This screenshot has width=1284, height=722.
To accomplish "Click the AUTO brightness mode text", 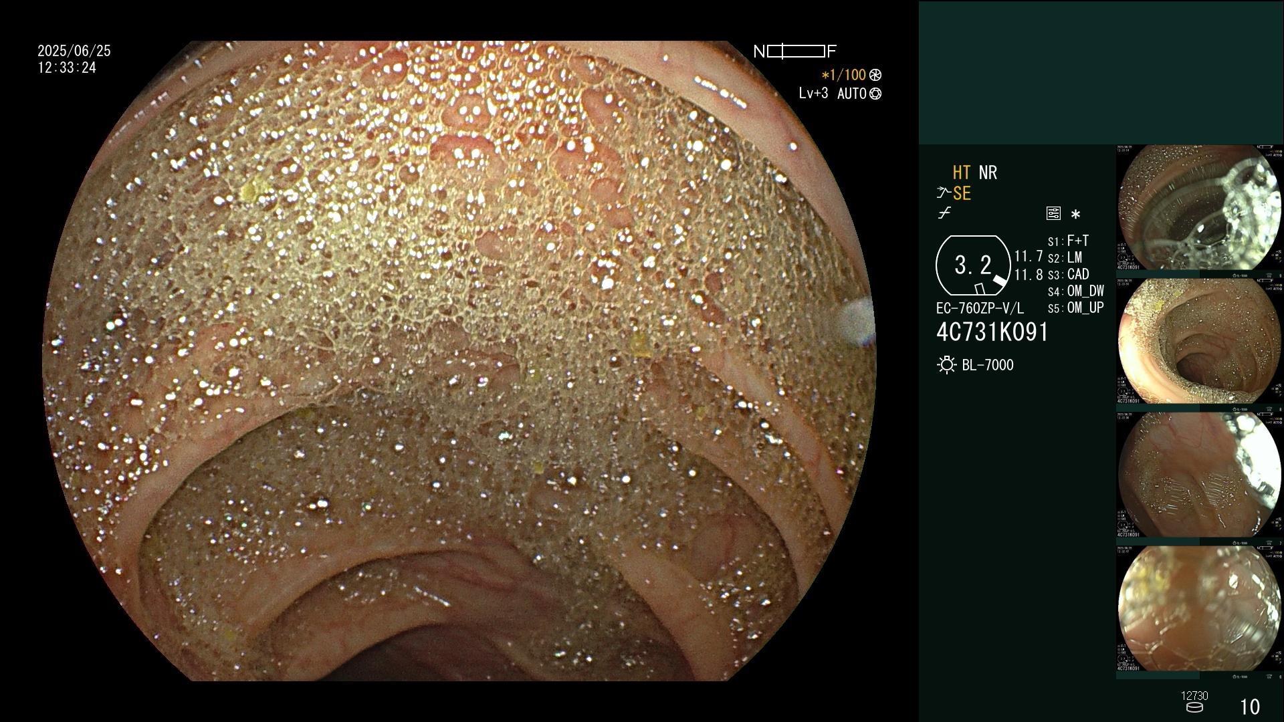I will (x=851, y=94).
